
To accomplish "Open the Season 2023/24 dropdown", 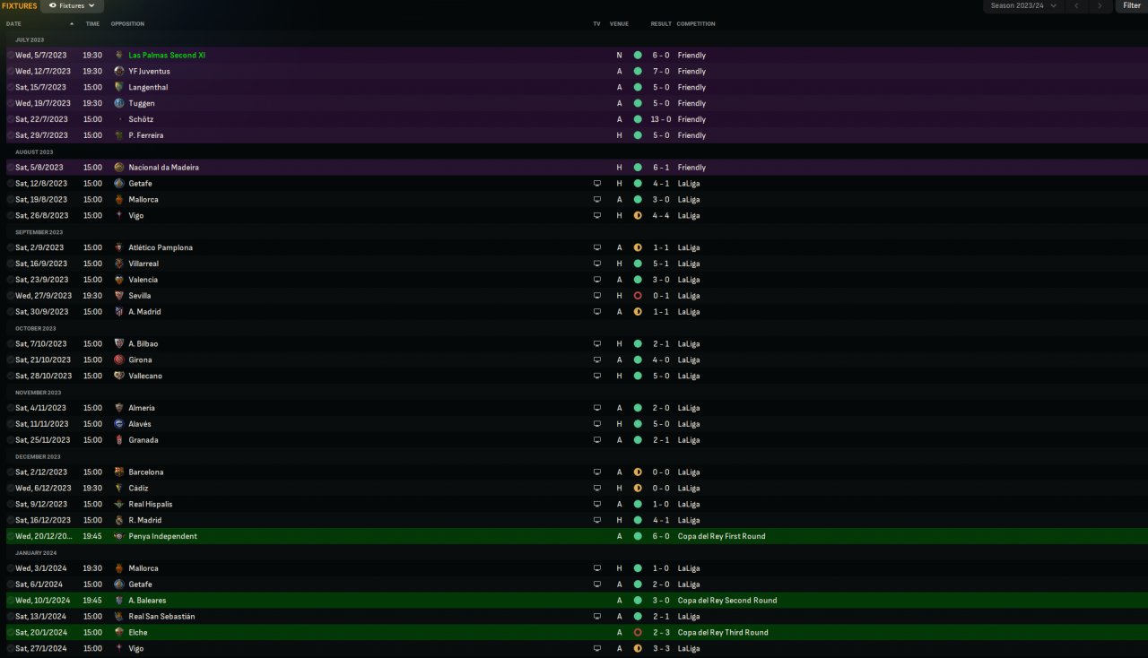I will 1023,6.
